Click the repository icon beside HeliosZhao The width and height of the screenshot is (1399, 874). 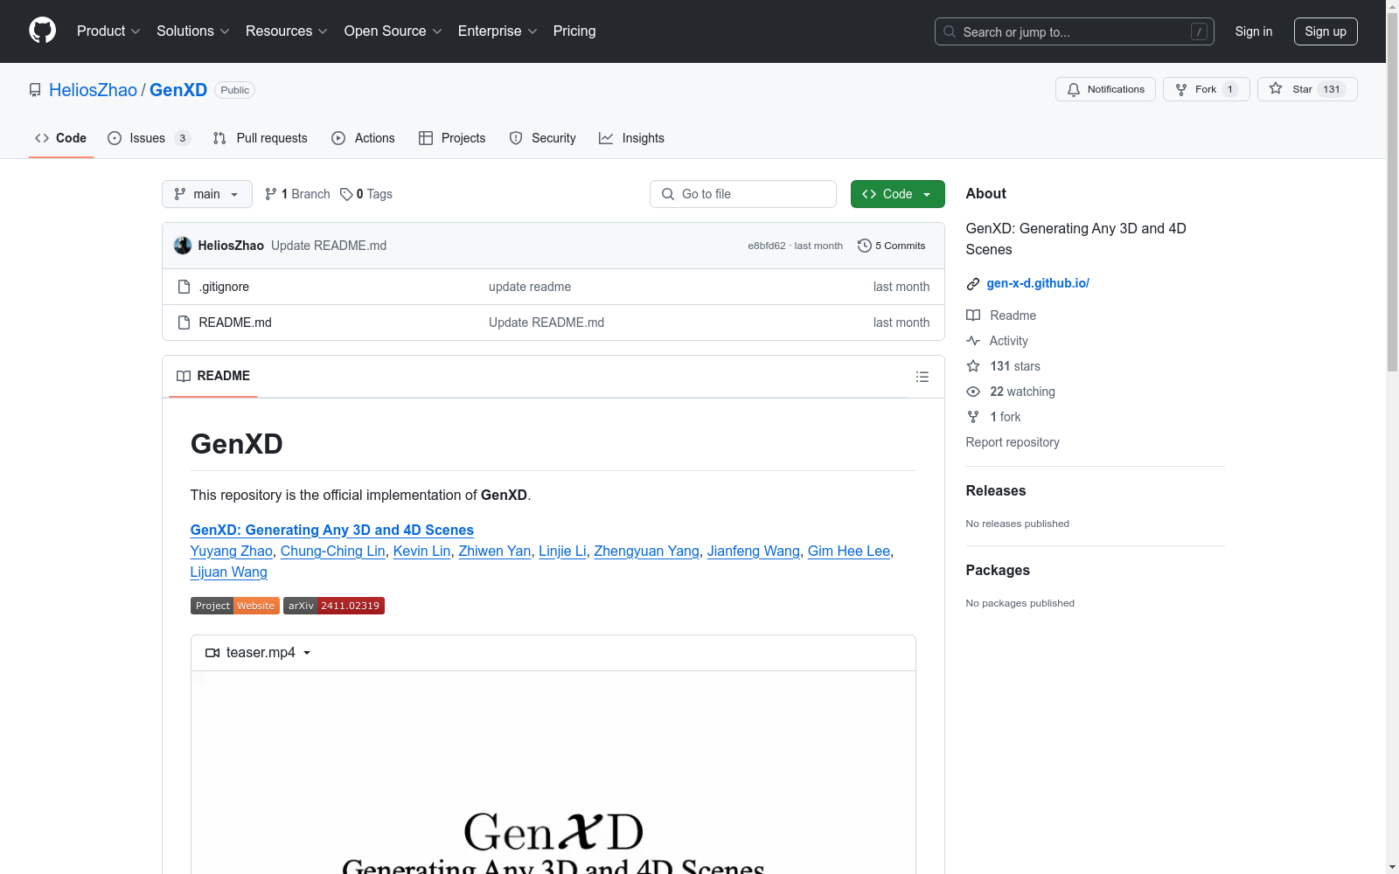(x=35, y=90)
